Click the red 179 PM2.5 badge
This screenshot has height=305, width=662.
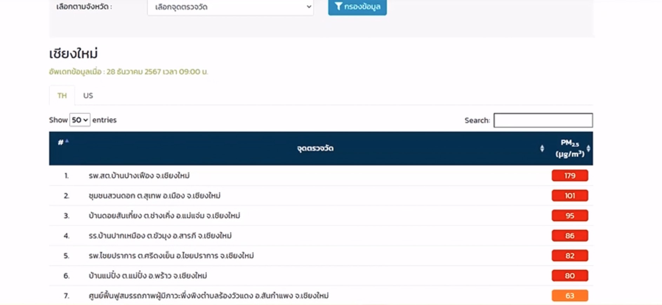click(x=569, y=175)
